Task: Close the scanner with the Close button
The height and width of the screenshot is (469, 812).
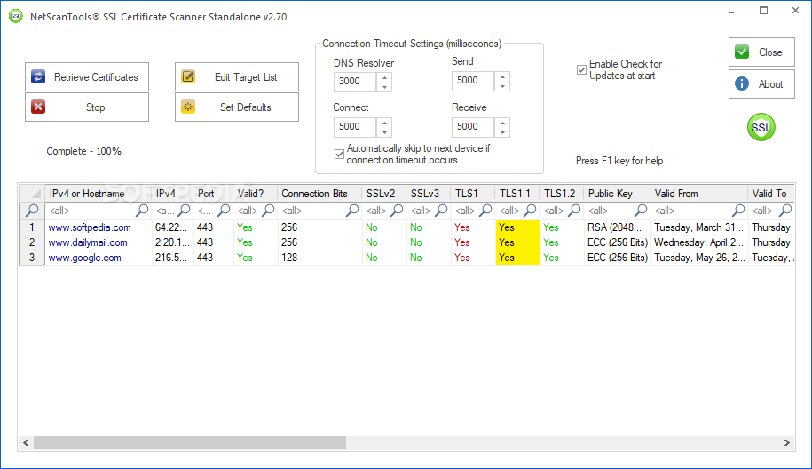Action: click(x=761, y=52)
